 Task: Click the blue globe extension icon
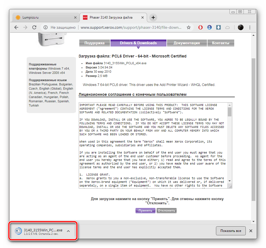click(209, 27)
